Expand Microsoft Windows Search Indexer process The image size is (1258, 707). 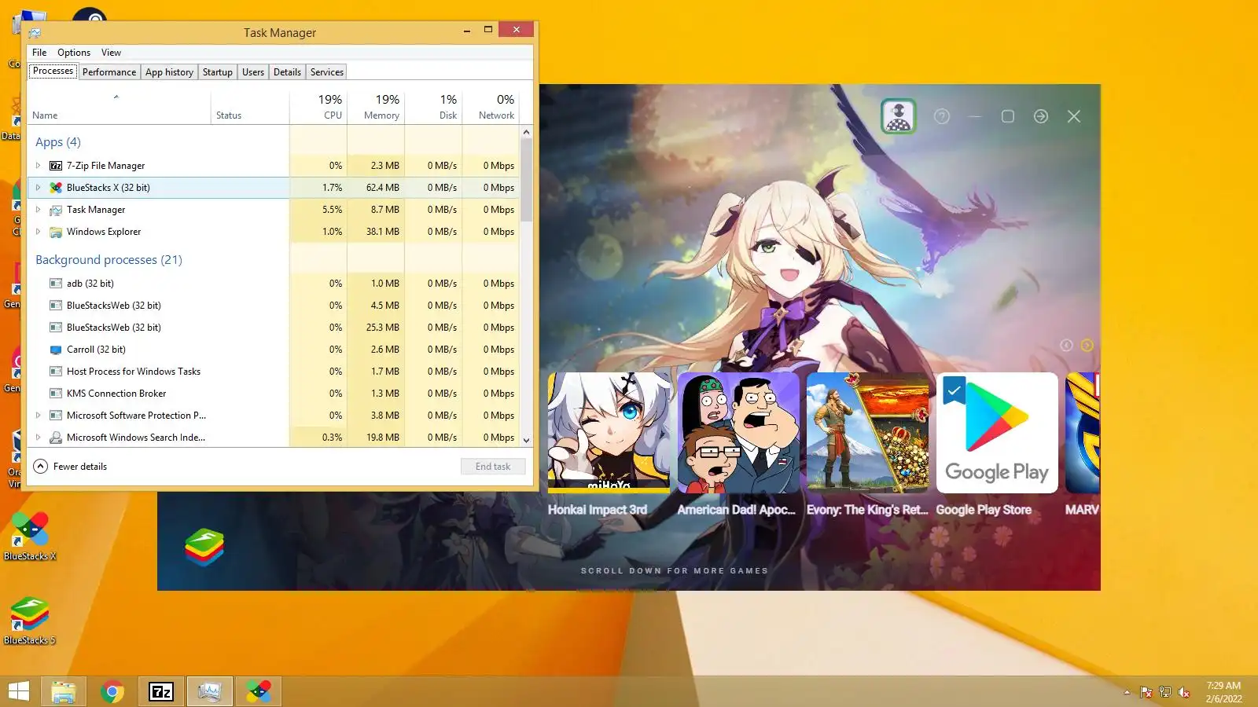(x=38, y=438)
